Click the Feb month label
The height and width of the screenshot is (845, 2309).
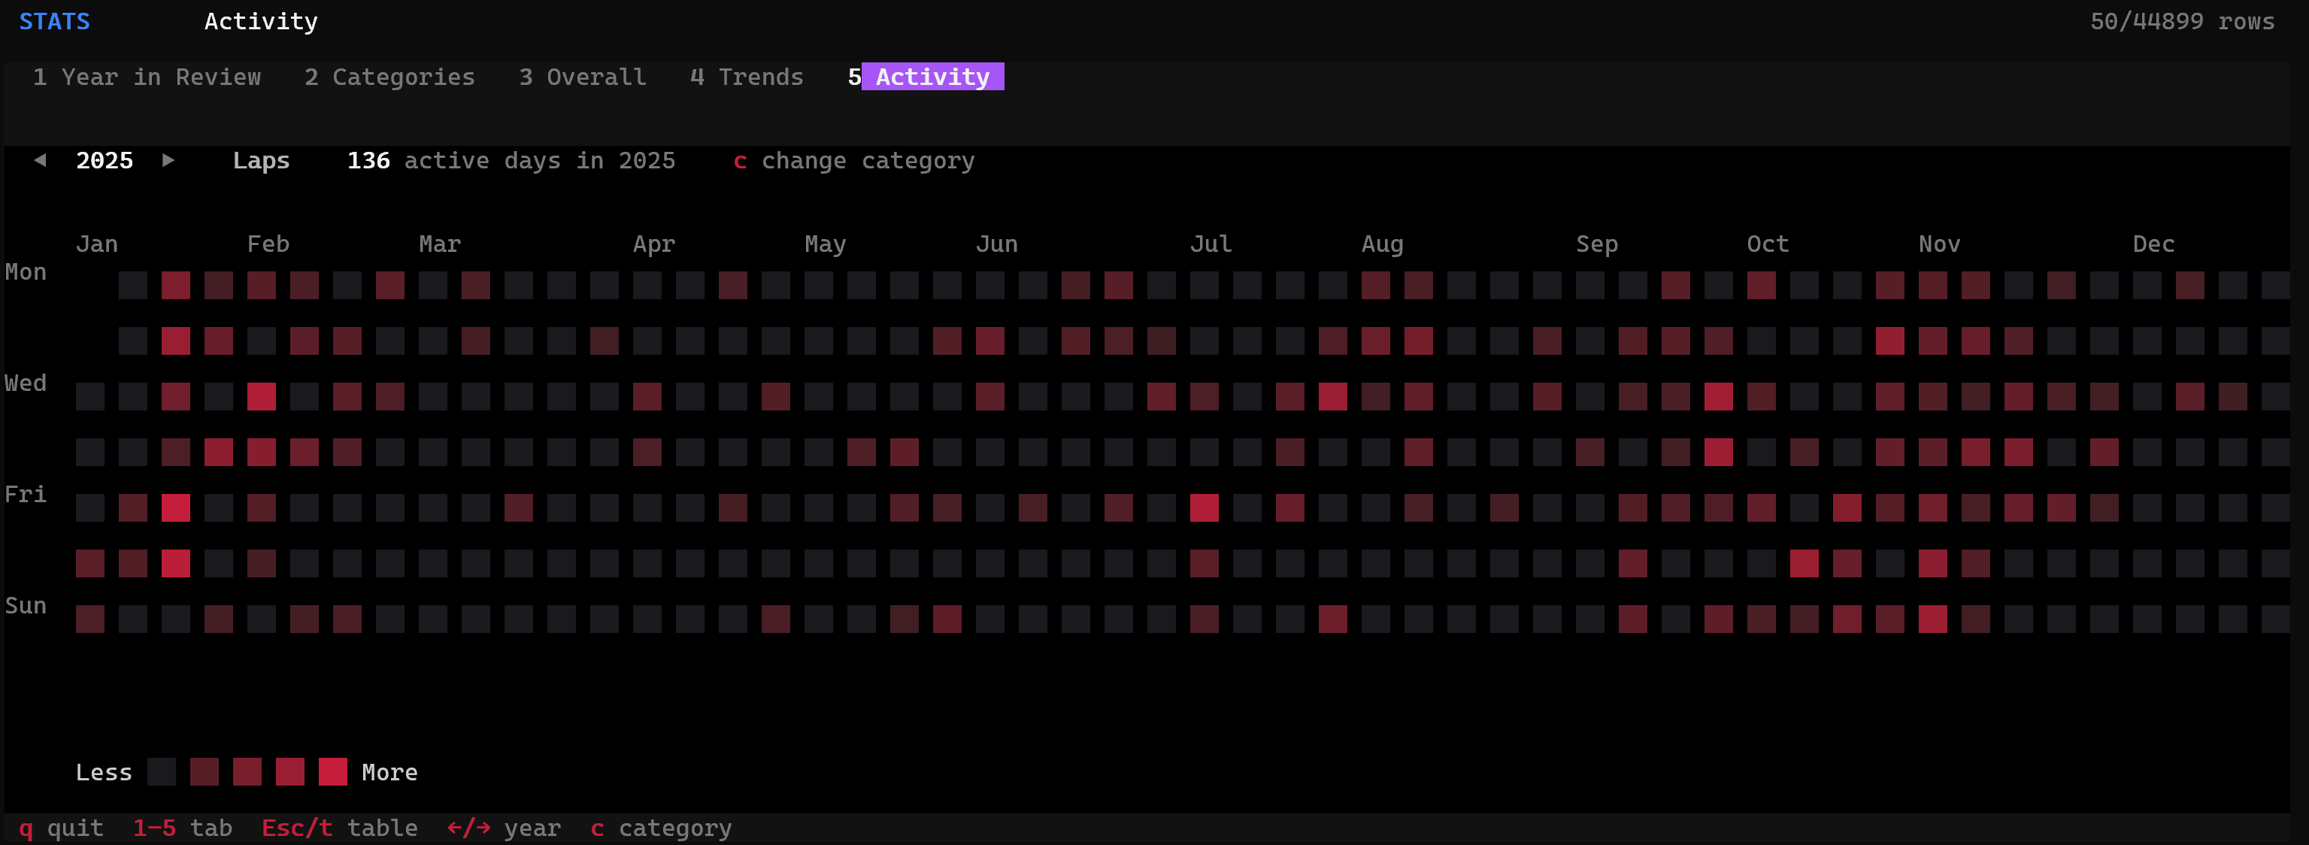(269, 244)
